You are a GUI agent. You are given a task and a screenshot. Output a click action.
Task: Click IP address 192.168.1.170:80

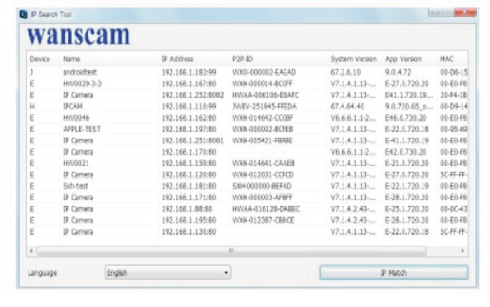click(x=189, y=152)
